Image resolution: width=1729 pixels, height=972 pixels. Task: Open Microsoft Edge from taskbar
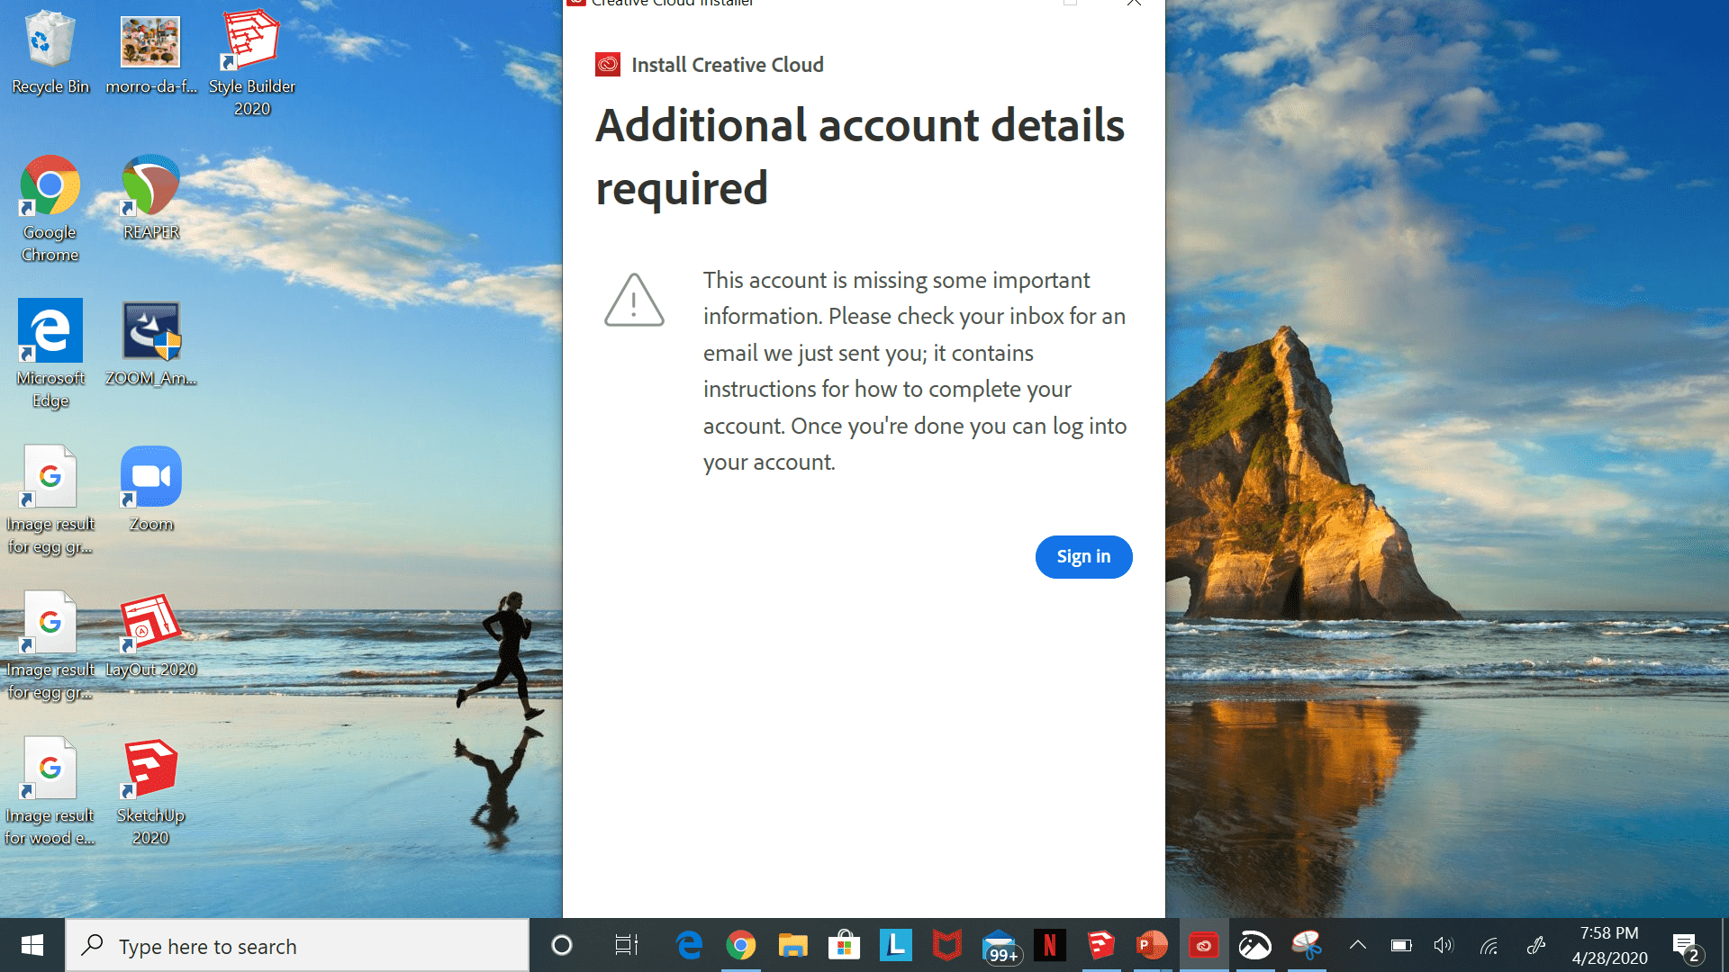point(690,946)
